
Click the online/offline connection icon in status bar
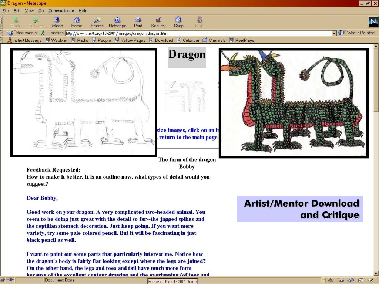pos(11,280)
